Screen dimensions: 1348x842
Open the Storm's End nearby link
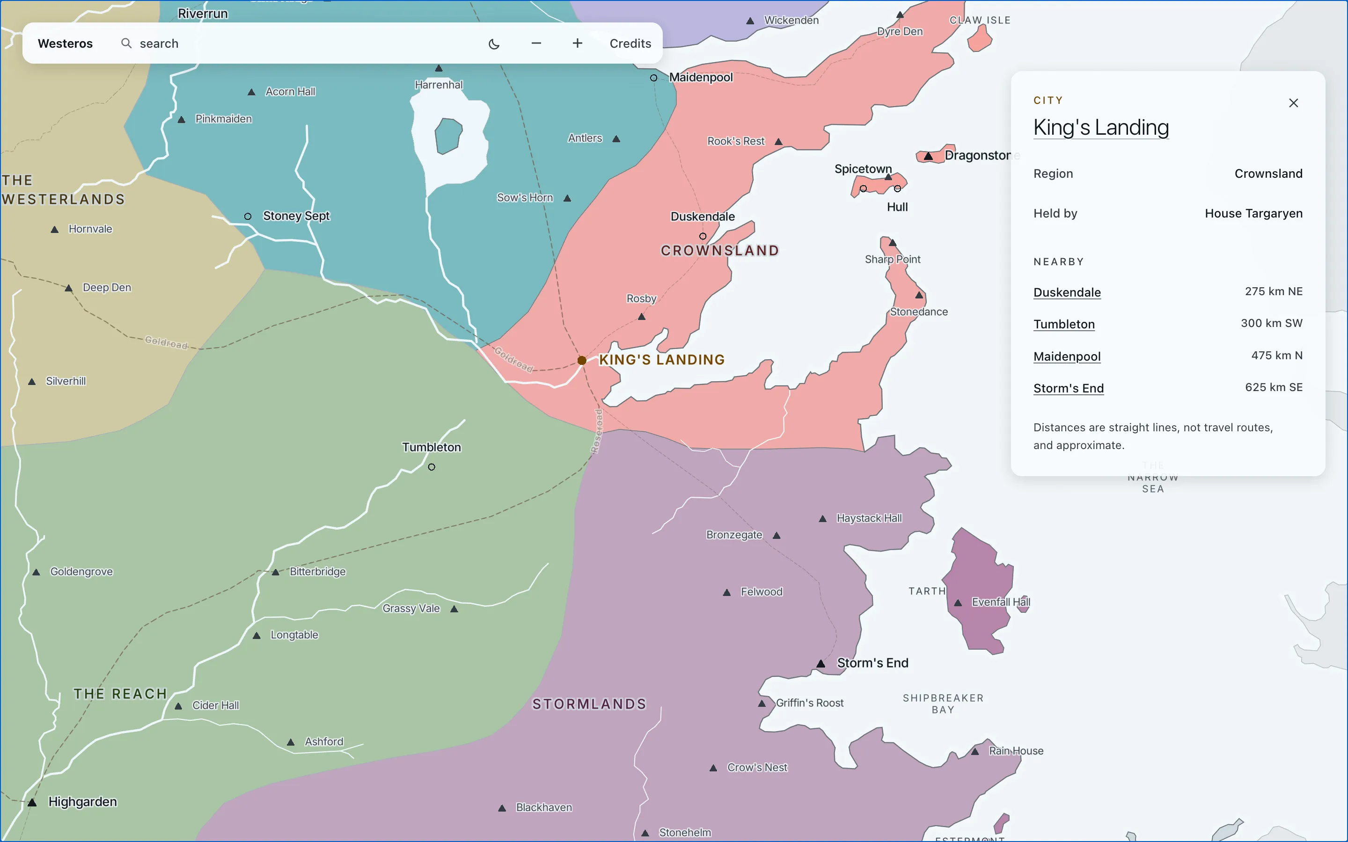coord(1069,388)
